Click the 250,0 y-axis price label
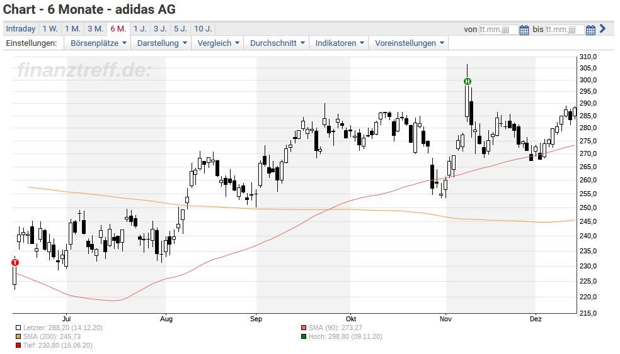This screenshot has height=354, width=620. coord(588,207)
